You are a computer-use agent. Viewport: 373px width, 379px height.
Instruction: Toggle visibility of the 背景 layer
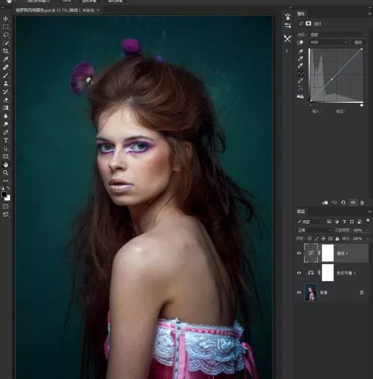[x=299, y=293]
